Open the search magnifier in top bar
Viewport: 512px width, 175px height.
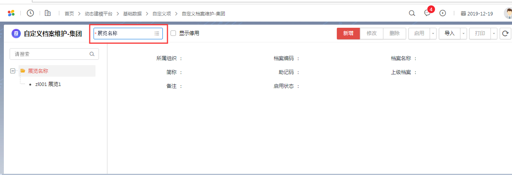(x=412, y=13)
